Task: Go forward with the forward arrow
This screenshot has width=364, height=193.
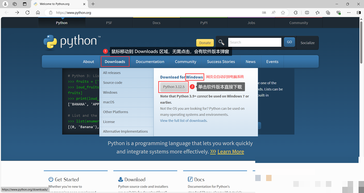Action: [17, 13]
